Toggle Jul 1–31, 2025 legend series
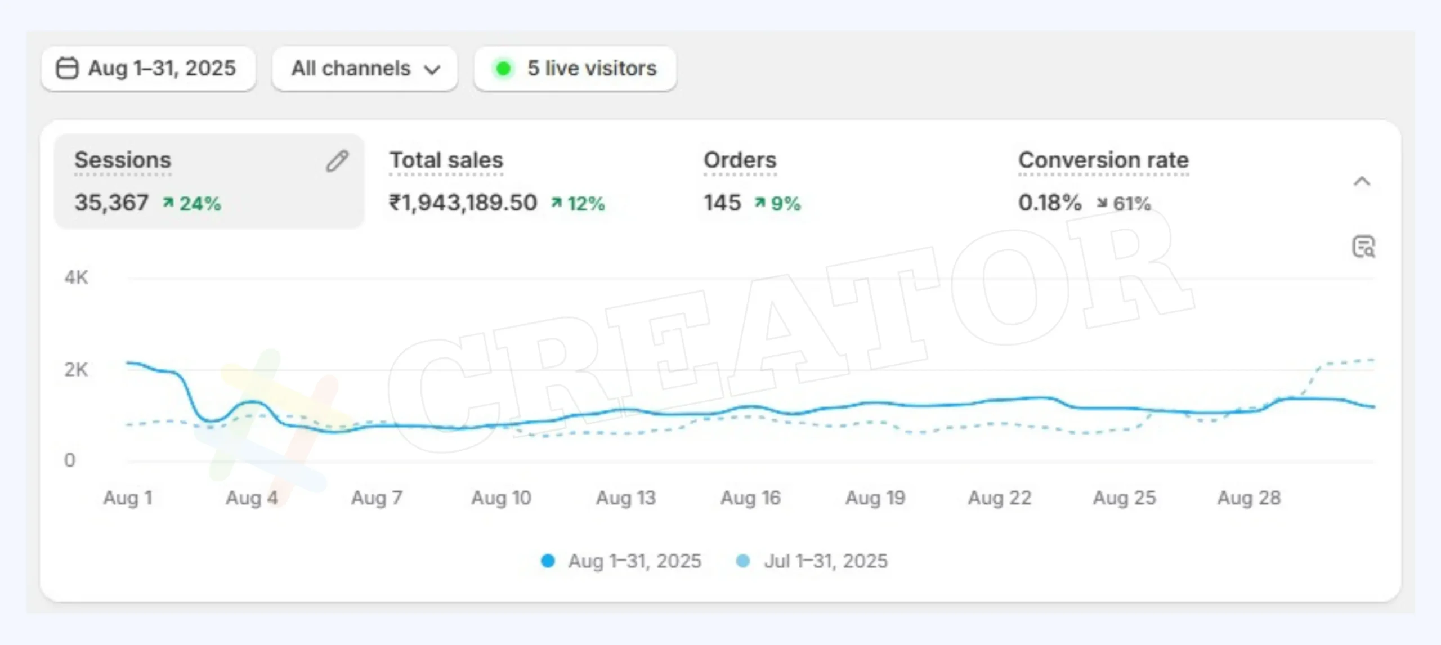This screenshot has height=645, width=1441. point(825,561)
